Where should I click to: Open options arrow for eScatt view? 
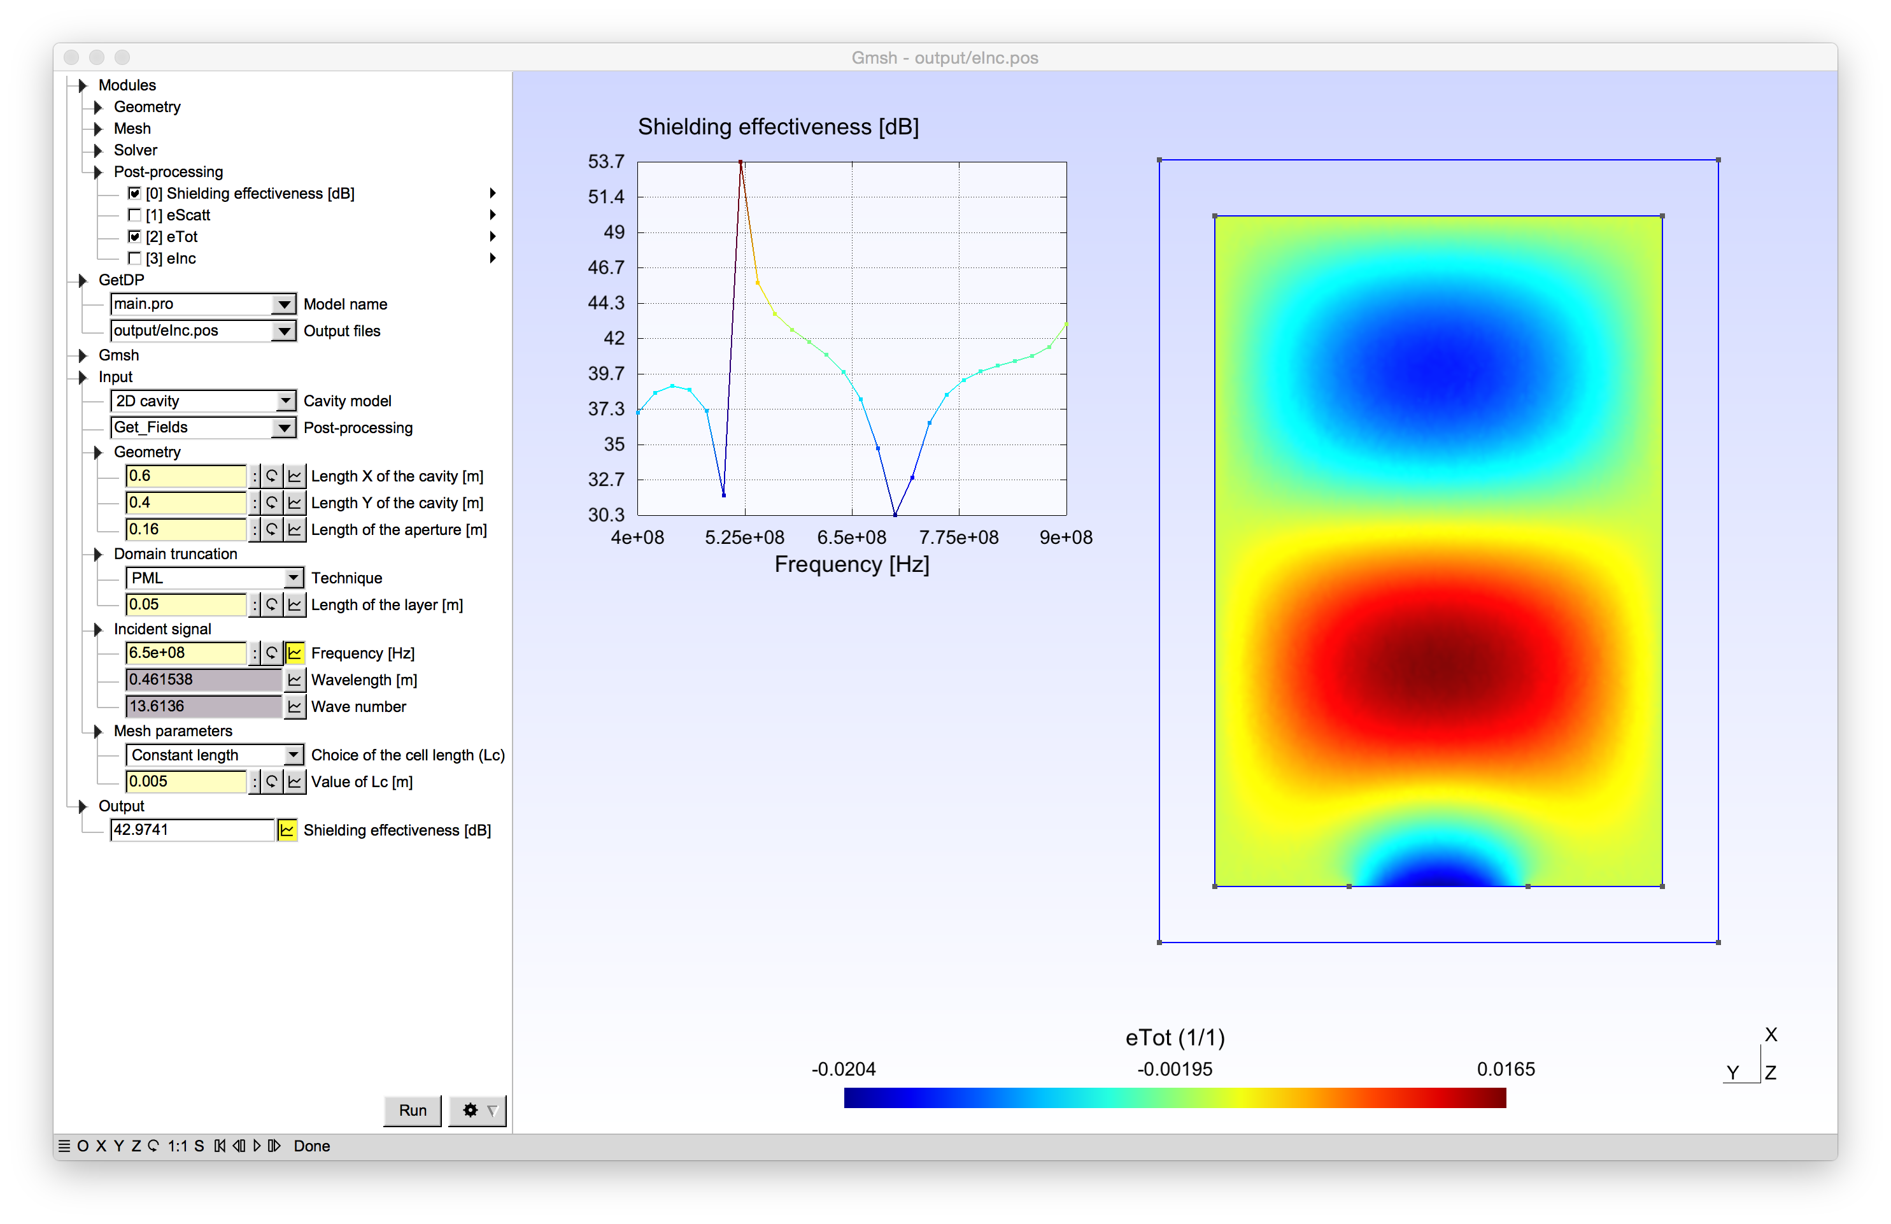tap(493, 215)
